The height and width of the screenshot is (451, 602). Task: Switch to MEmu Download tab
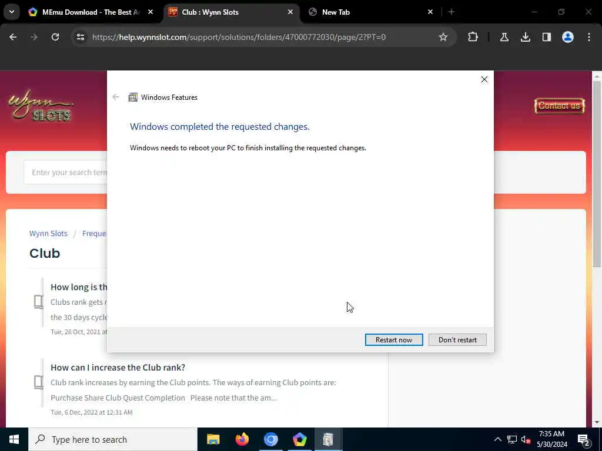click(x=91, y=12)
